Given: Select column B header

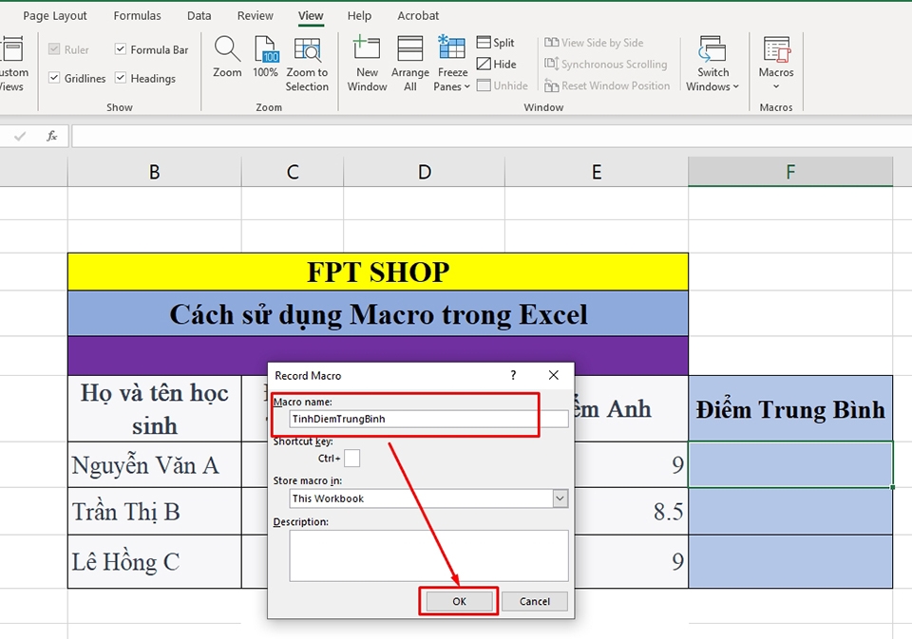Looking at the screenshot, I should (x=154, y=172).
